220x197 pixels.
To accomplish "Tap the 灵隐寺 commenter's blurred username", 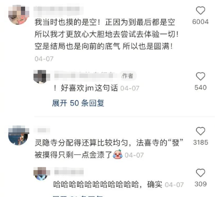I will pos(42,130).
